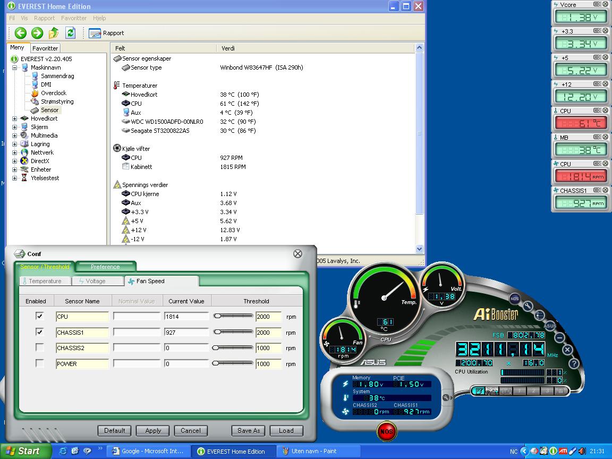
Task: Click the green Forward arrow in EVEREST toolbar
Action: click(x=37, y=33)
